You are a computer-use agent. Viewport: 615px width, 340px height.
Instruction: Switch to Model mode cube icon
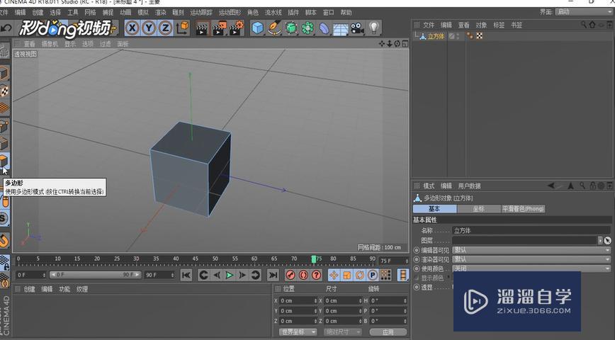(x=4, y=74)
